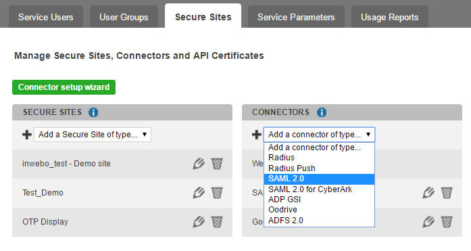Click the plus icon for Connectors

pyautogui.click(x=257, y=135)
